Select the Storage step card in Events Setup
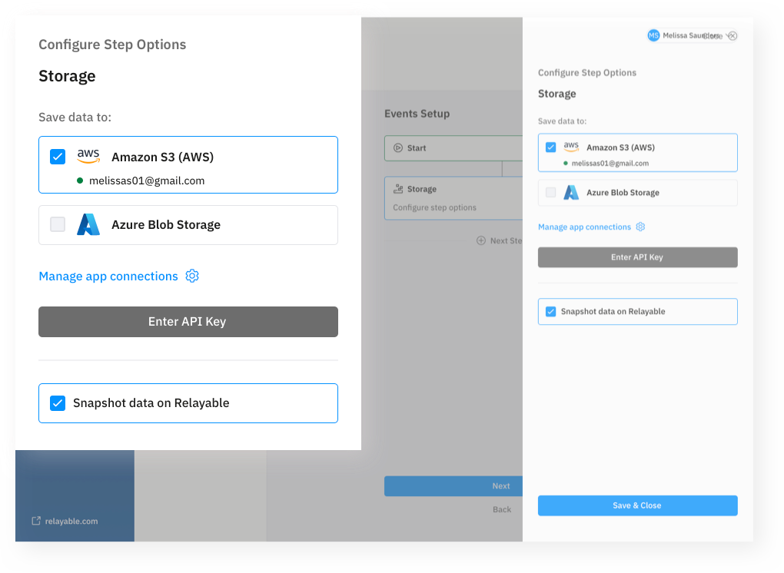The height and width of the screenshot is (573, 784). [x=453, y=198]
